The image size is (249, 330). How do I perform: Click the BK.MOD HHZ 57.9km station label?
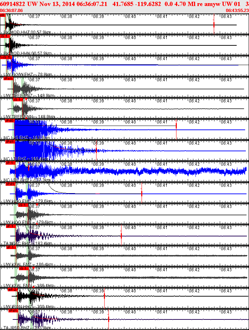click(x=27, y=32)
